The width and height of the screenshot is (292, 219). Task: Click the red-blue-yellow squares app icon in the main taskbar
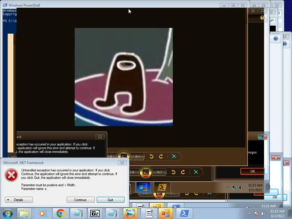click(166, 213)
